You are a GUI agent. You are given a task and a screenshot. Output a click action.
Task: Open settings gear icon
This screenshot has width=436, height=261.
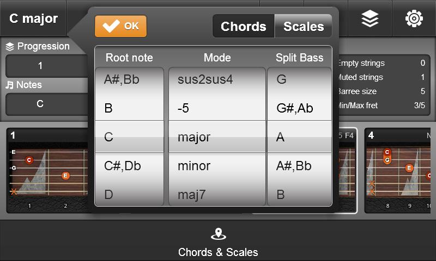click(414, 18)
